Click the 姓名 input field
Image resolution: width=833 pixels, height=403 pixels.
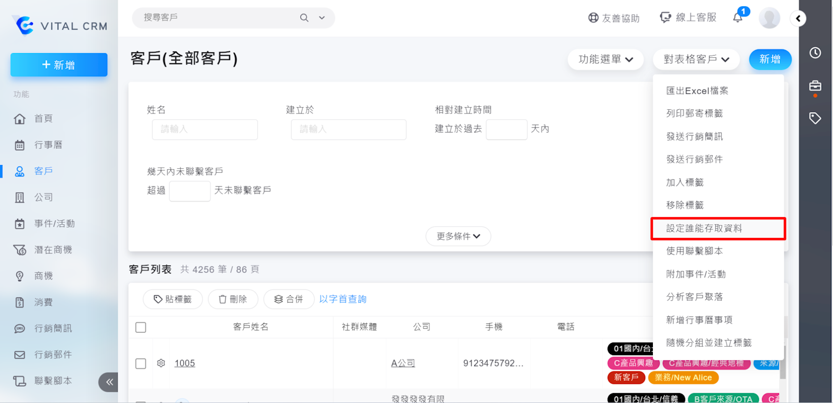[x=205, y=129]
